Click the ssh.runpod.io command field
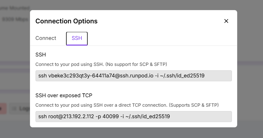 click(133, 76)
